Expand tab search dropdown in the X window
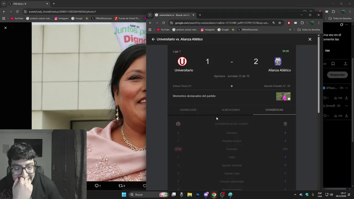Screen dimensions: 354x199 [x=4, y=4]
